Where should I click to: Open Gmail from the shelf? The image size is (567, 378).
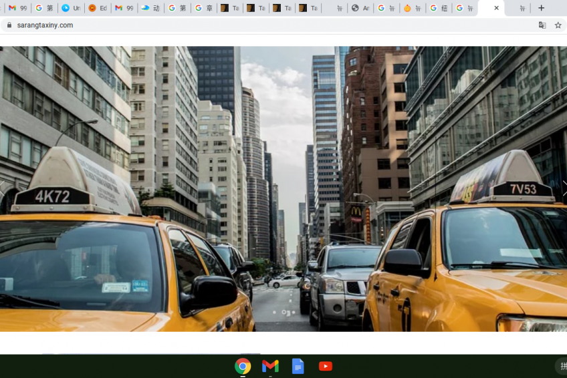click(x=270, y=366)
